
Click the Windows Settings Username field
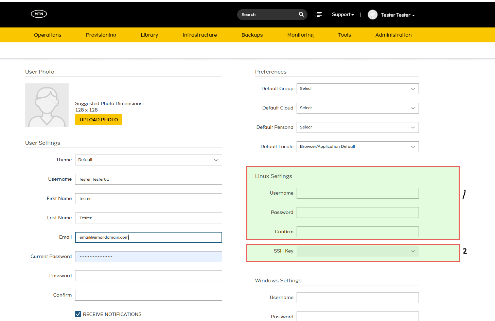357,298
